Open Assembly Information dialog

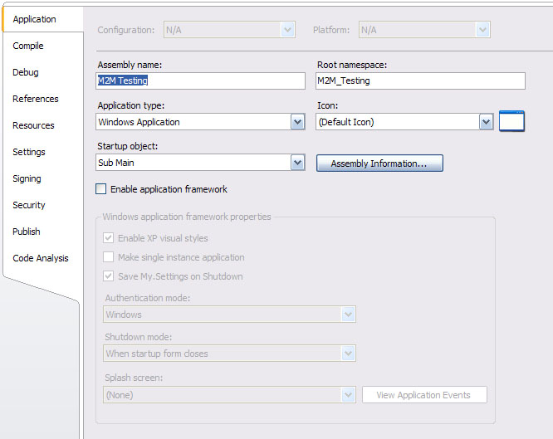point(379,163)
